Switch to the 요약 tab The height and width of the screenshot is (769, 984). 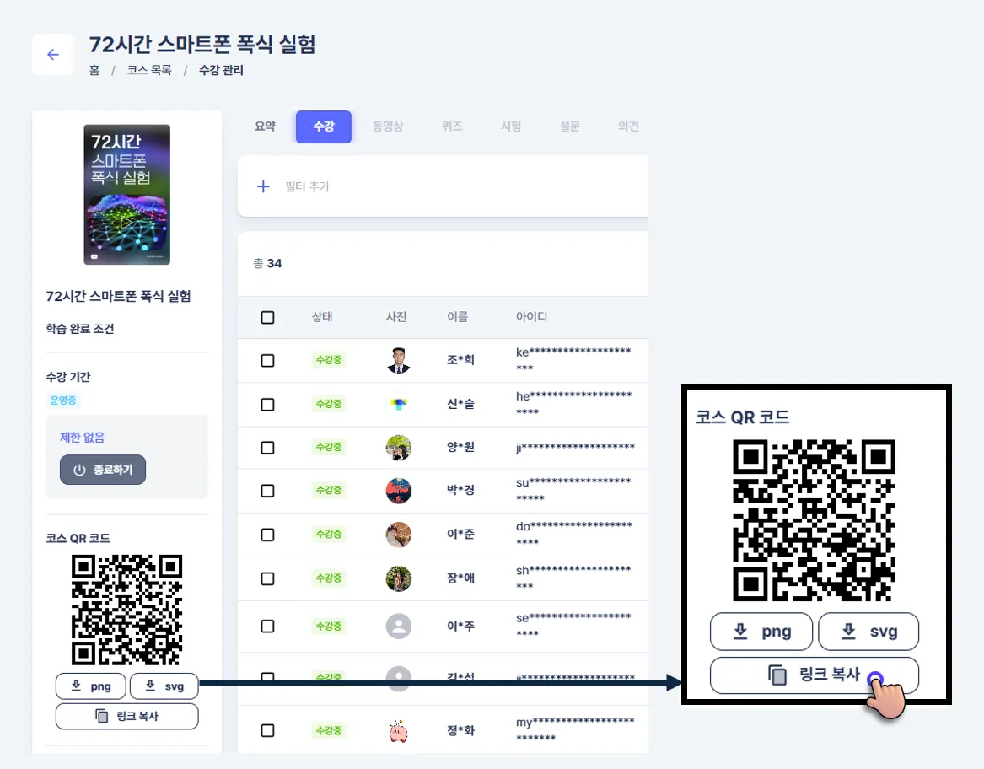[x=265, y=126]
